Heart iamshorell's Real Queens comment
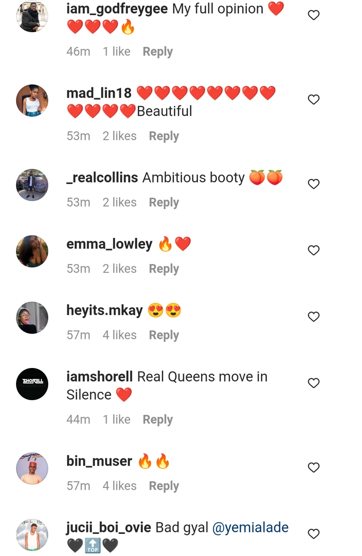 coord(313,383)
